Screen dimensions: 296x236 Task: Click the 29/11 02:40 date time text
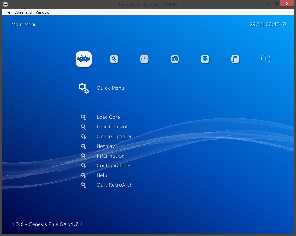tap(264, 25)
